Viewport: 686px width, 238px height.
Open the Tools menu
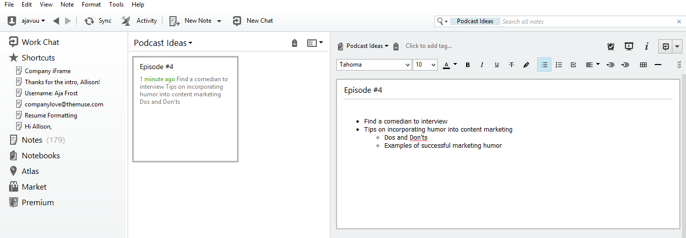tap(116, 5)
